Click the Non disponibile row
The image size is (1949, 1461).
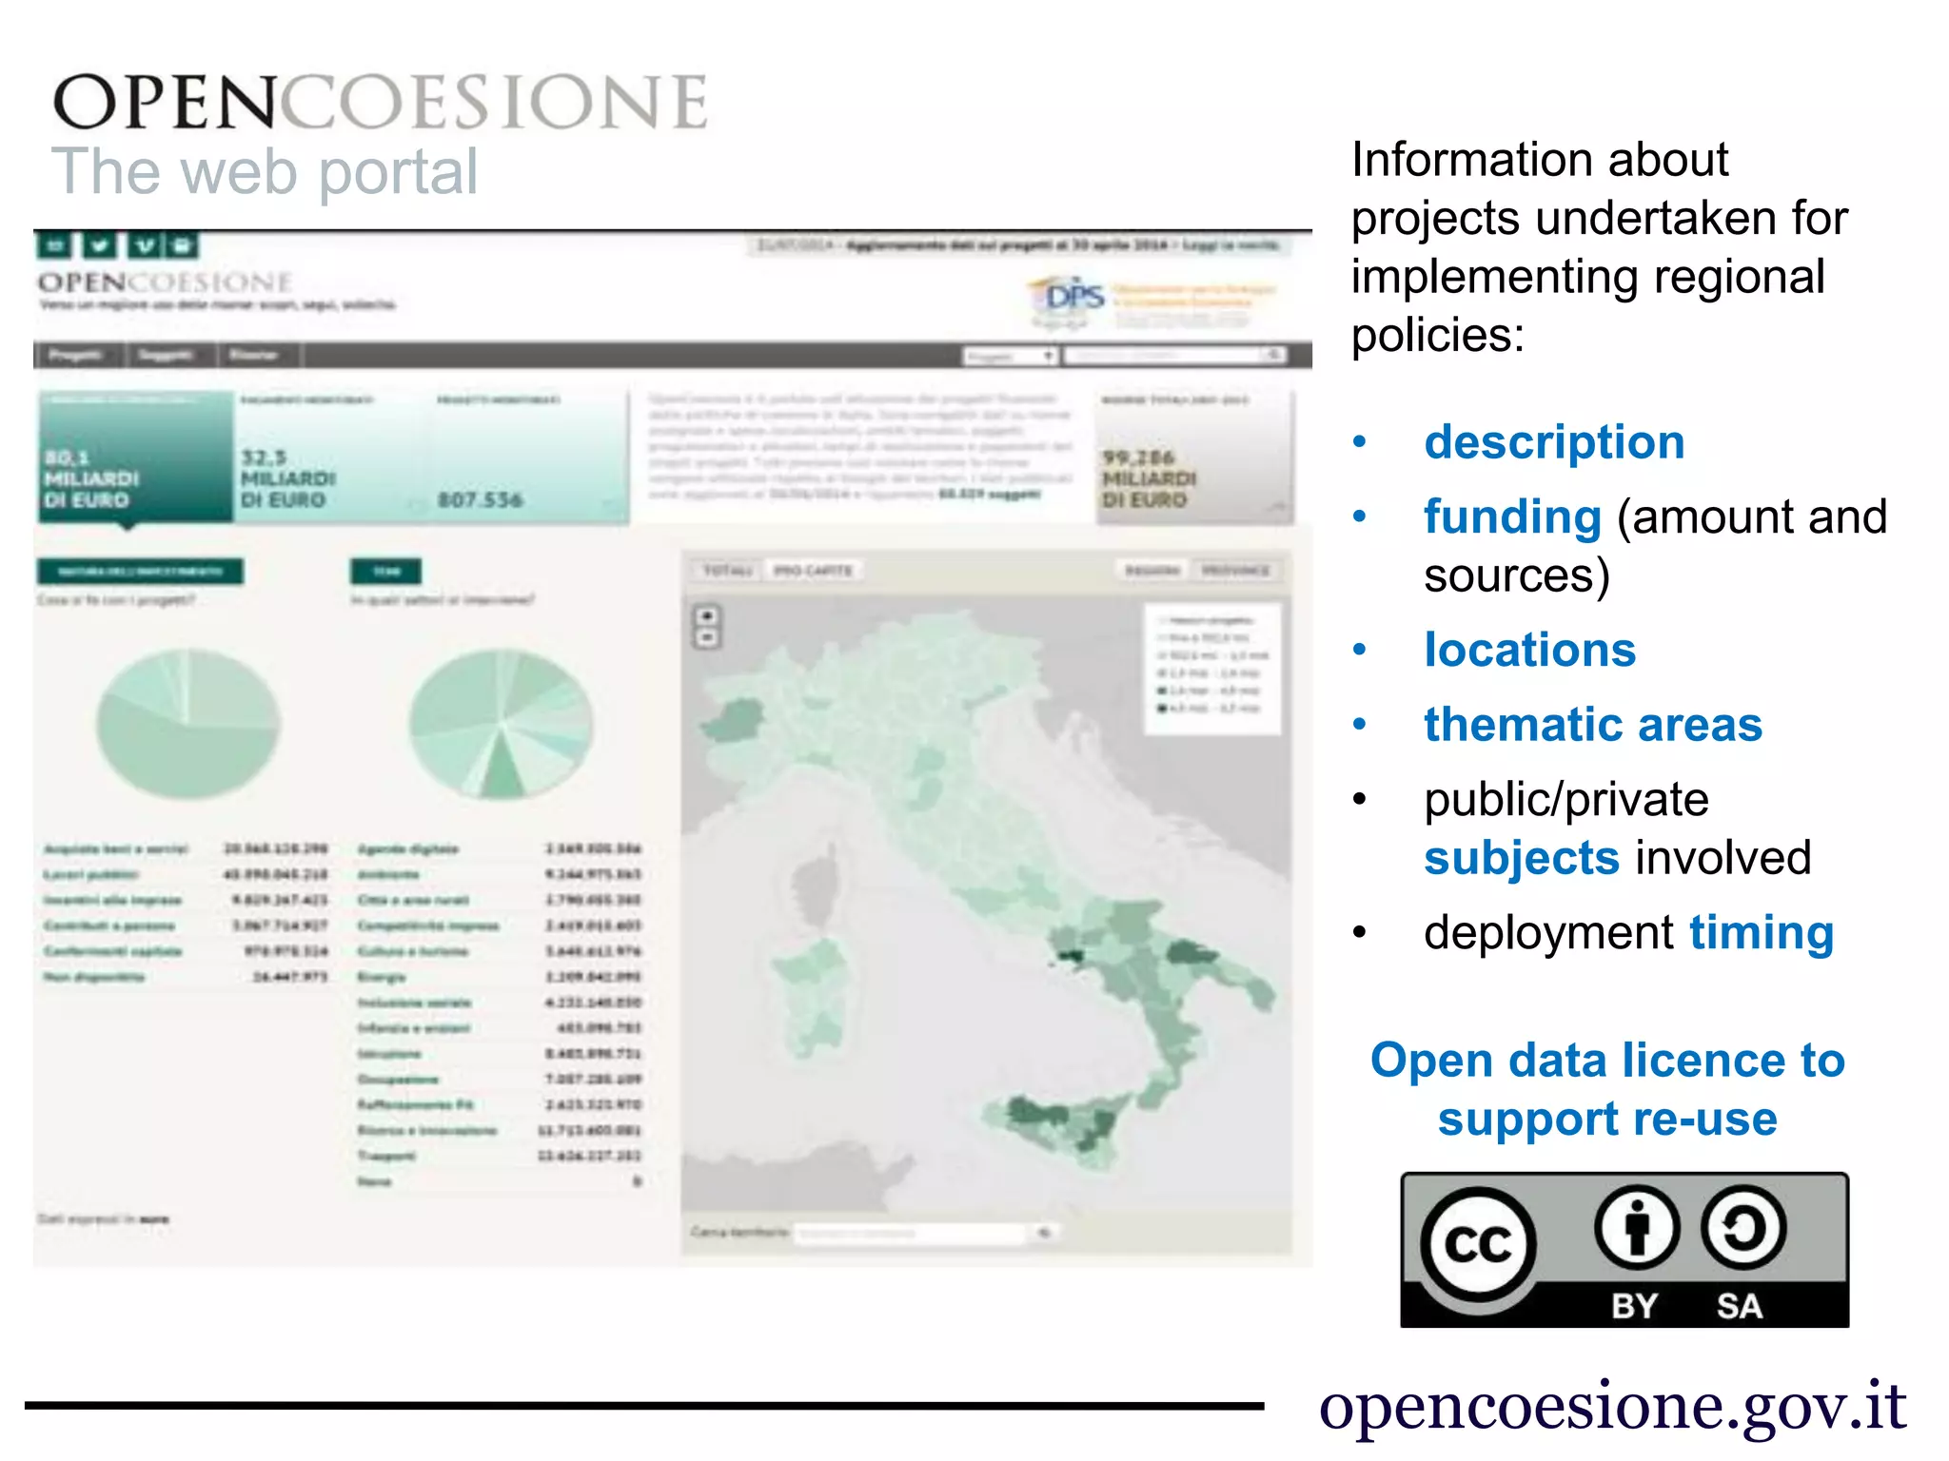186,977
